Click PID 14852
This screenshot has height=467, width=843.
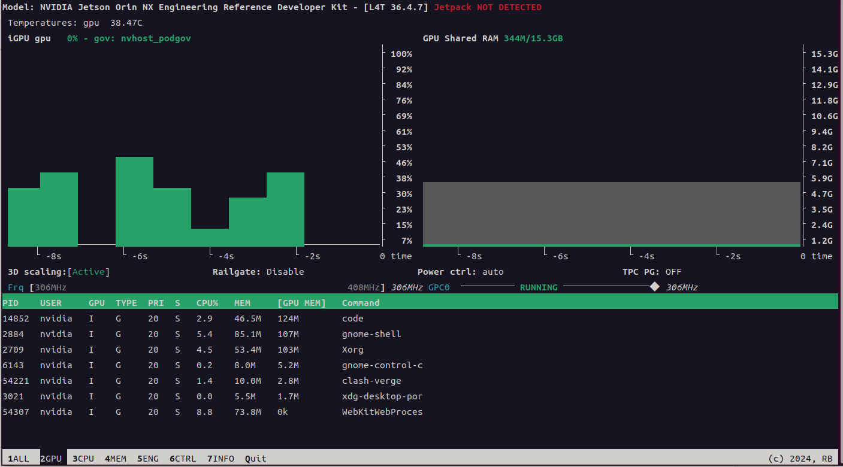tap(16, 319)
